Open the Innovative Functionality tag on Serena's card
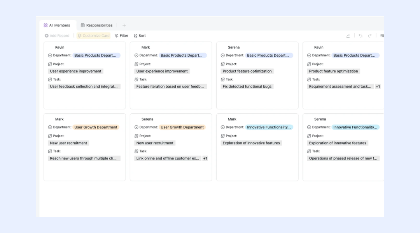 coord(355,127)
